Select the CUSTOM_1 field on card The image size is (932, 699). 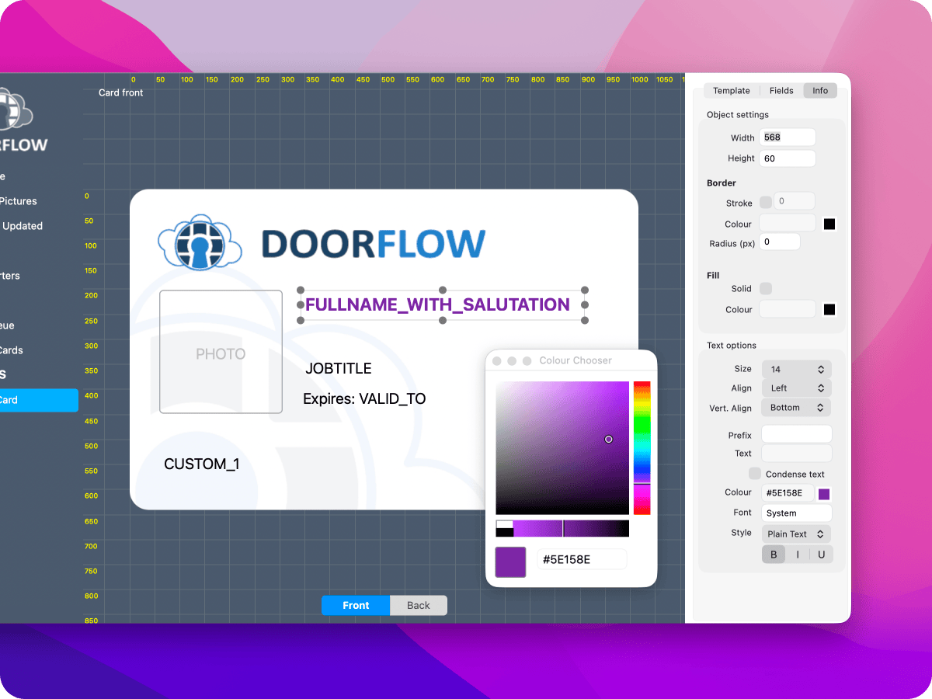click(x=202, y=464)
